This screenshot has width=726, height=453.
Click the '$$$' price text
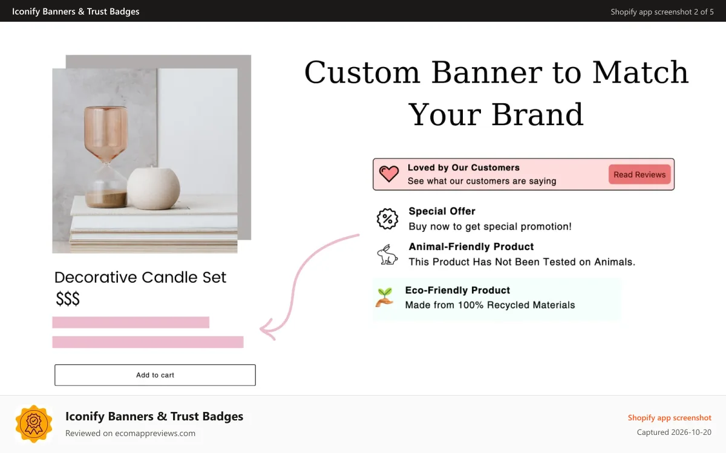tap(68, 298)
